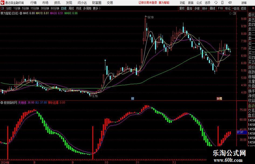Switch to the 15分钟 period tab
The width and height of the screenshot is (255, 164).
[x=35, y=8]
